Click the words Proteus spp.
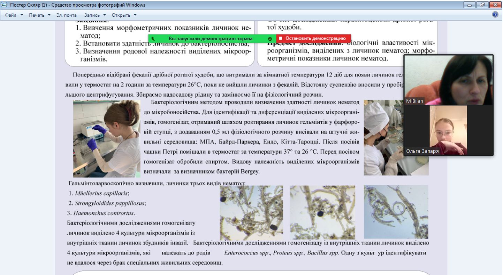The height and width of the screenshot is (275, 503). point(289,253)
